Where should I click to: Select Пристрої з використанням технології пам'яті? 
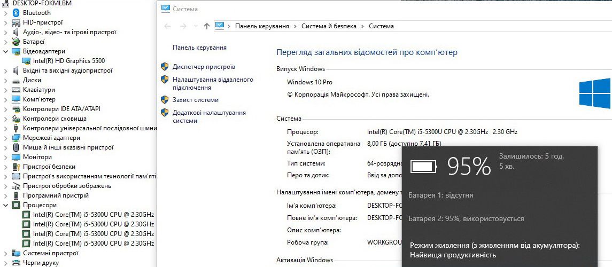[x=89, y=176]
